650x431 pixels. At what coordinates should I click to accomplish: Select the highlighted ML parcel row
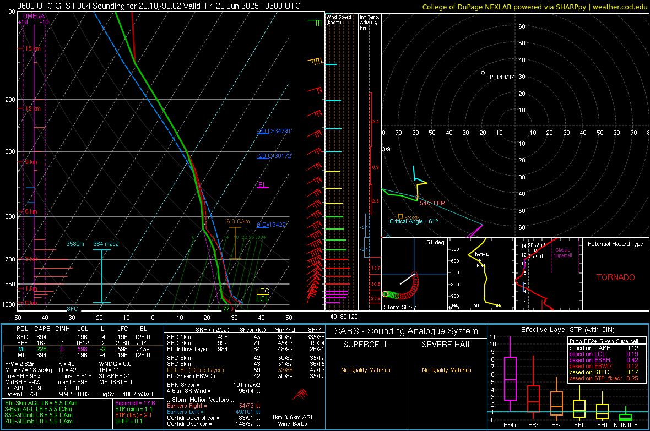(83, 349)
